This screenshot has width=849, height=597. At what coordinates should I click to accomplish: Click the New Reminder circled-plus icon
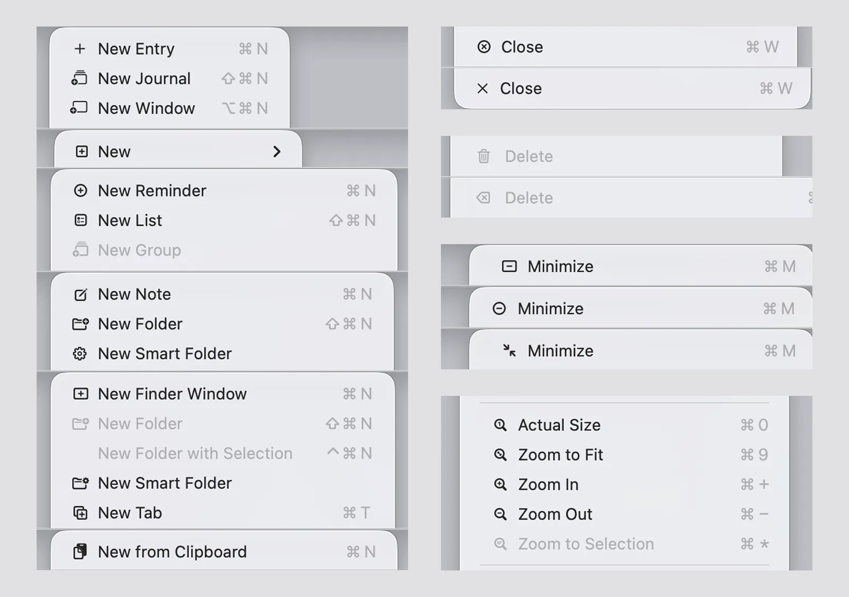80,191
